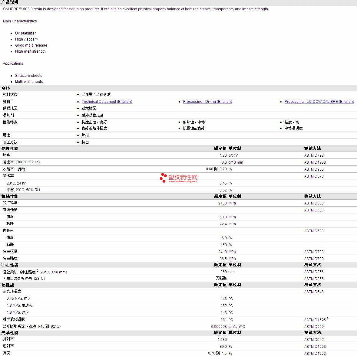
Task: Click the '粘度，高' feature
Action: tap(292, 122)
